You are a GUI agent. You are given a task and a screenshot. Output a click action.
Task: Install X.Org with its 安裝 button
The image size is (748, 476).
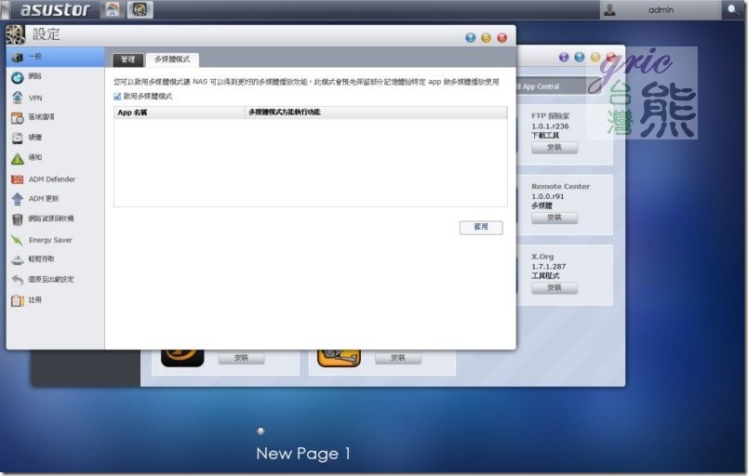[554, 288]
